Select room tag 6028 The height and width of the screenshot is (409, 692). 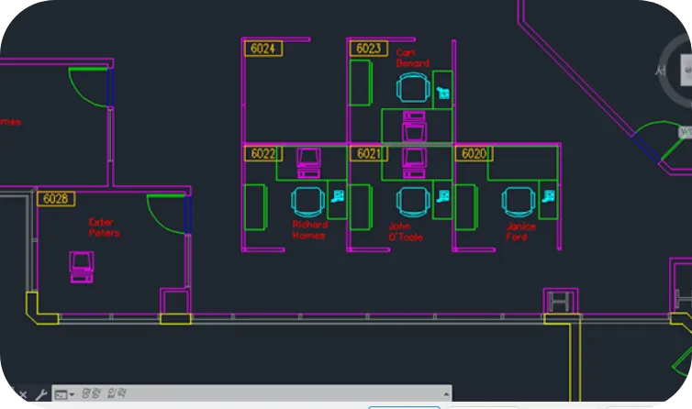pos(56,199)
